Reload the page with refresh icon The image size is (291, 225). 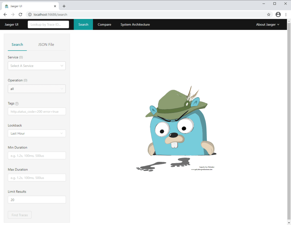pos(20,15)
